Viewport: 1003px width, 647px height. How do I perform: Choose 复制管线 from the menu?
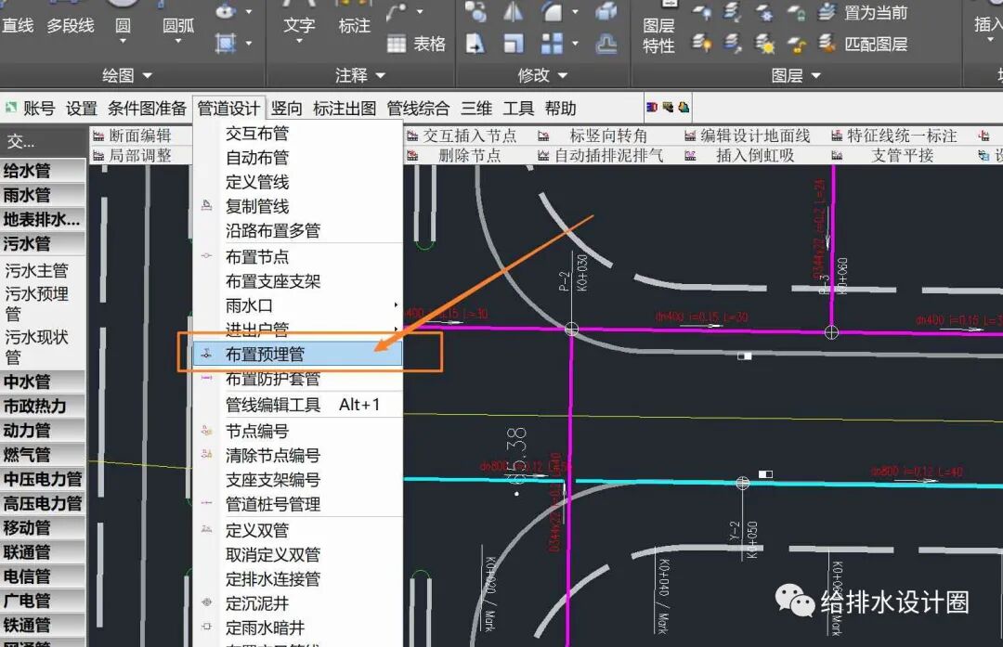click(x=298, y=206)
